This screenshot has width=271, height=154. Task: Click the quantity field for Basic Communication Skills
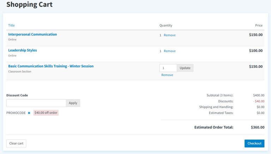coord(168,68)
